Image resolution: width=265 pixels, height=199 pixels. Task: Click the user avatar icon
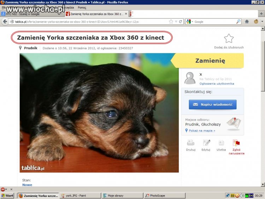[190, 78]
